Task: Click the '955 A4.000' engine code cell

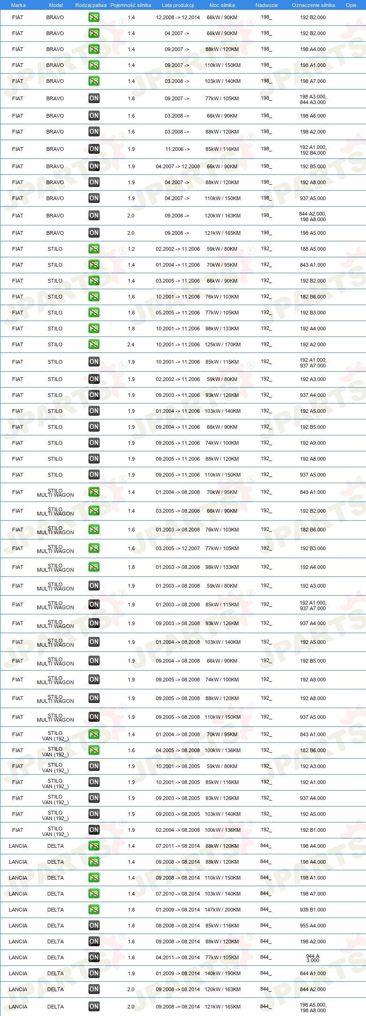Action: [x=313, y=926]
